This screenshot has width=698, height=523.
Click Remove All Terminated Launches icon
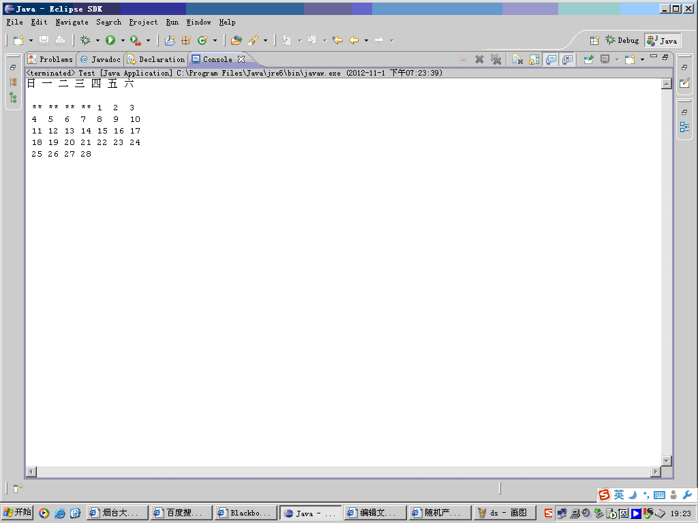pos(496,59)
